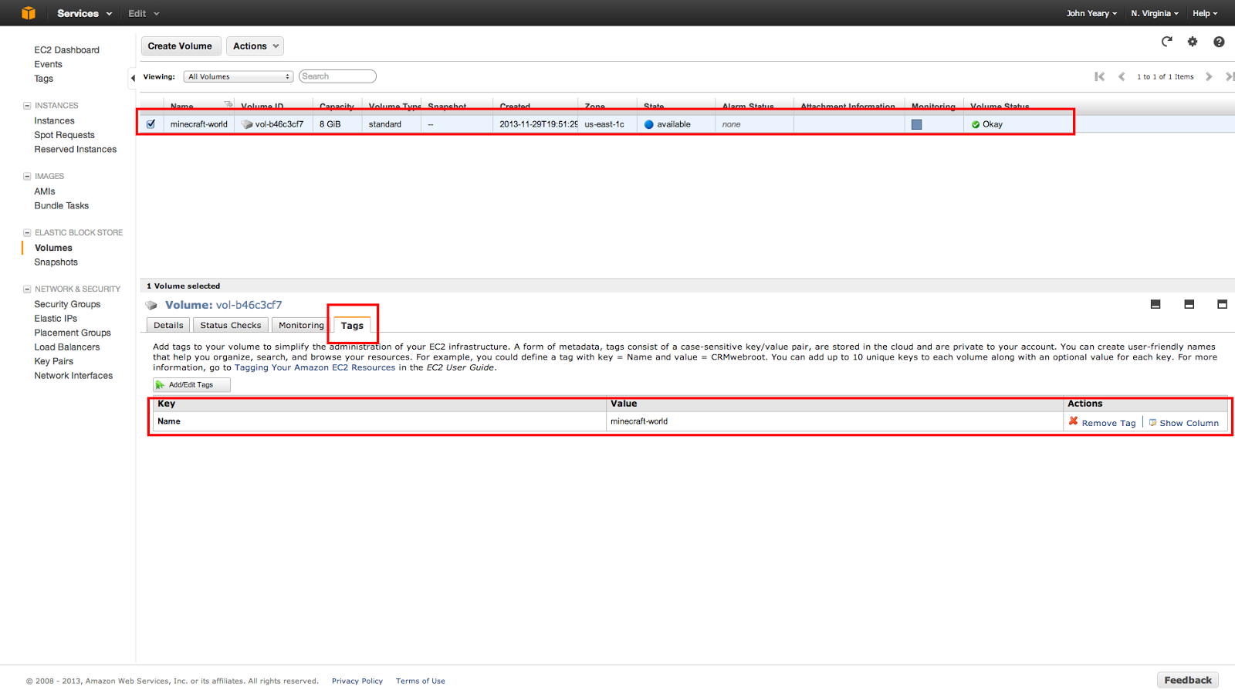Click the Create Volume button

point(181,46)
